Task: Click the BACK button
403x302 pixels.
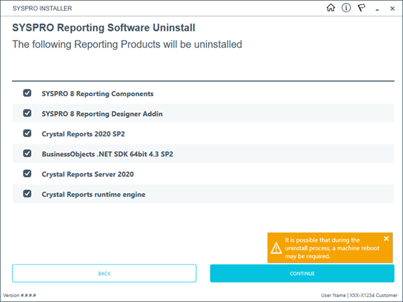Action: click(104, 274)
